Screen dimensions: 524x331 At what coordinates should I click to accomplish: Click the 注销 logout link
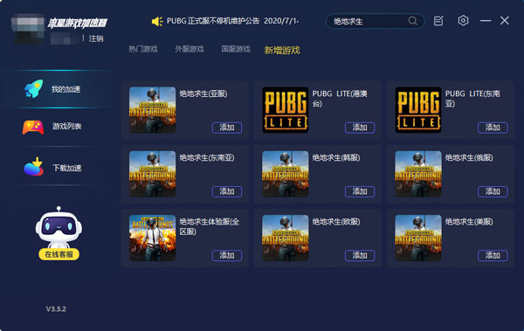[x=96, y=38]
